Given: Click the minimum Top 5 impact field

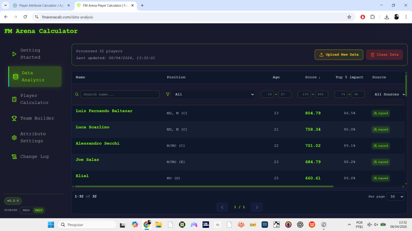Looking at the screenshot, I should [341, 94].
